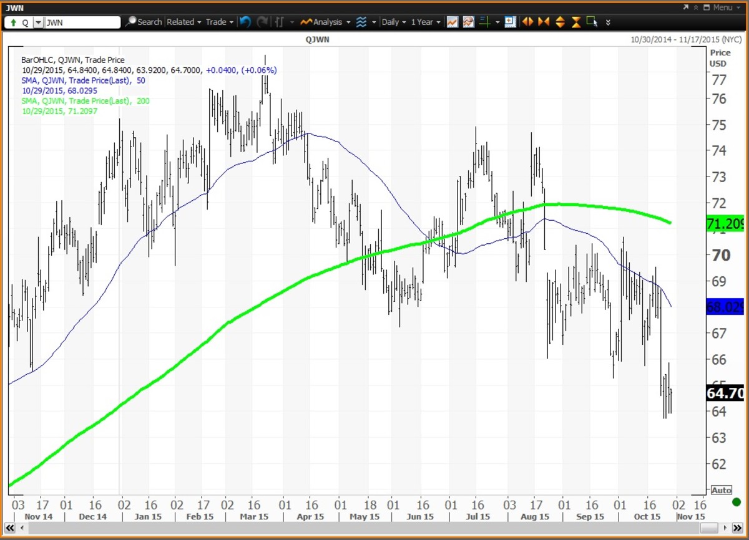The height and width of the screenshot is (540, 749).
Task: Open the Trade menu
Action: click(219, 22)
